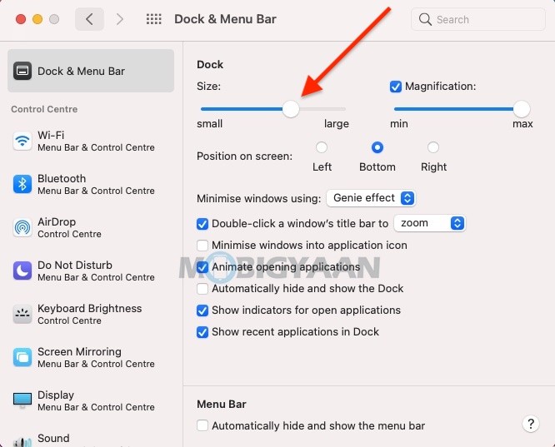Select Display sidebar row
Viewport: 555px width, 447px height.
pyautogui.click(x=91, y=400)
